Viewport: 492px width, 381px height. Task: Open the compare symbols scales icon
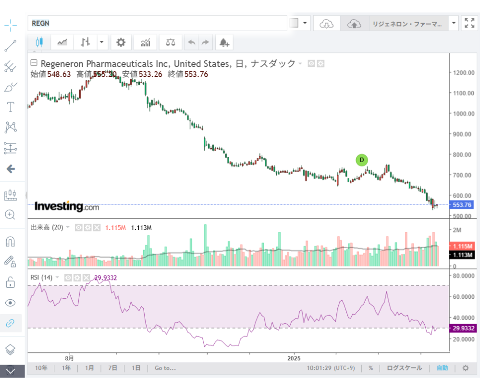[x=171, y=42]
